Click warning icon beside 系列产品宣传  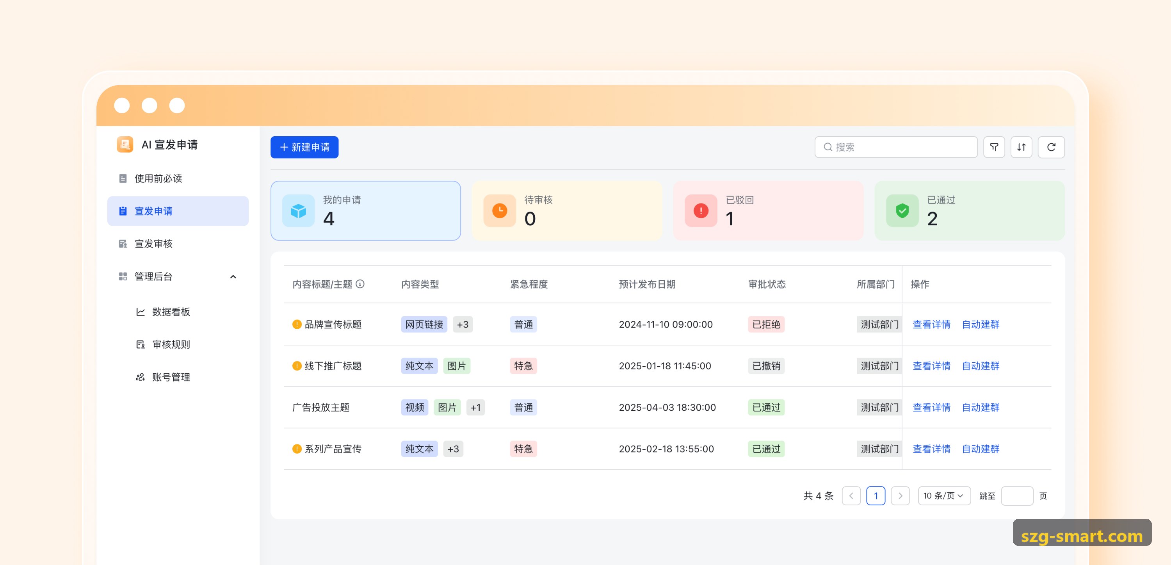[297, 449]
